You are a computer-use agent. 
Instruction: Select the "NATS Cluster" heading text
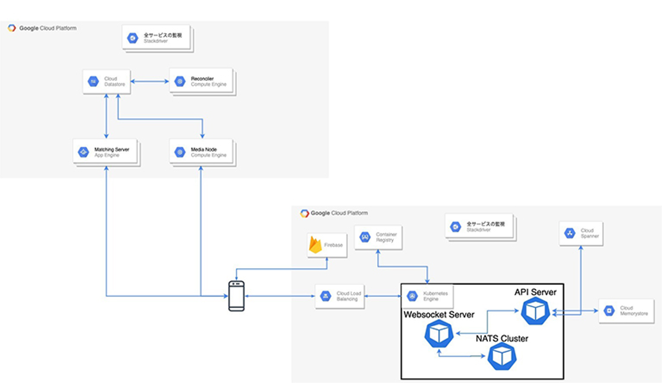click(x=502, y=339)
